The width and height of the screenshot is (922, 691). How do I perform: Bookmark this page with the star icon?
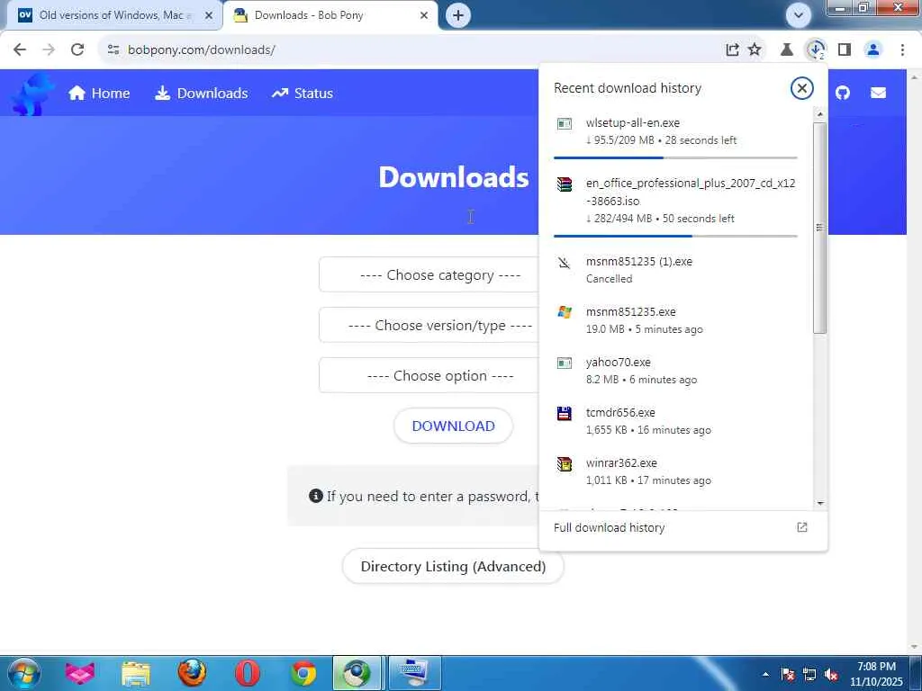click(x=755, y=50)
